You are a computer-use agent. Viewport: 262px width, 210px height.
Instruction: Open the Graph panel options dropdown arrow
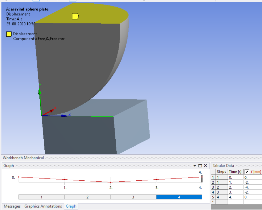pos(195,166)
